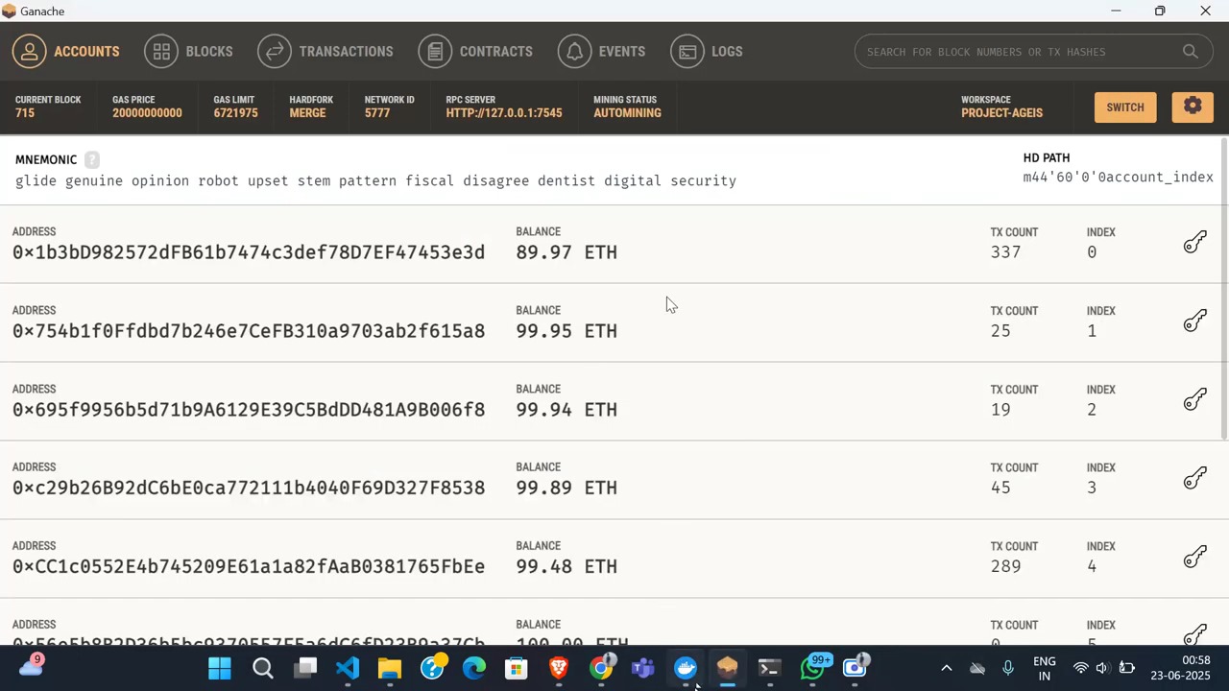1229x691 pixels.
Task: Show private key for account index 0
Action: [x=1194, y=242]
